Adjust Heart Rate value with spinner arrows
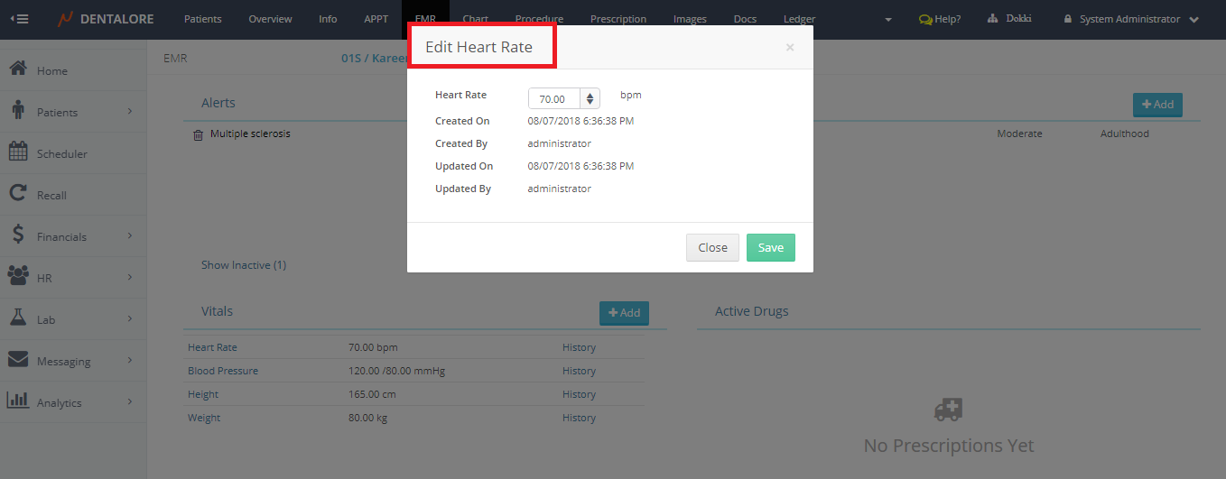 coord(590,99)
